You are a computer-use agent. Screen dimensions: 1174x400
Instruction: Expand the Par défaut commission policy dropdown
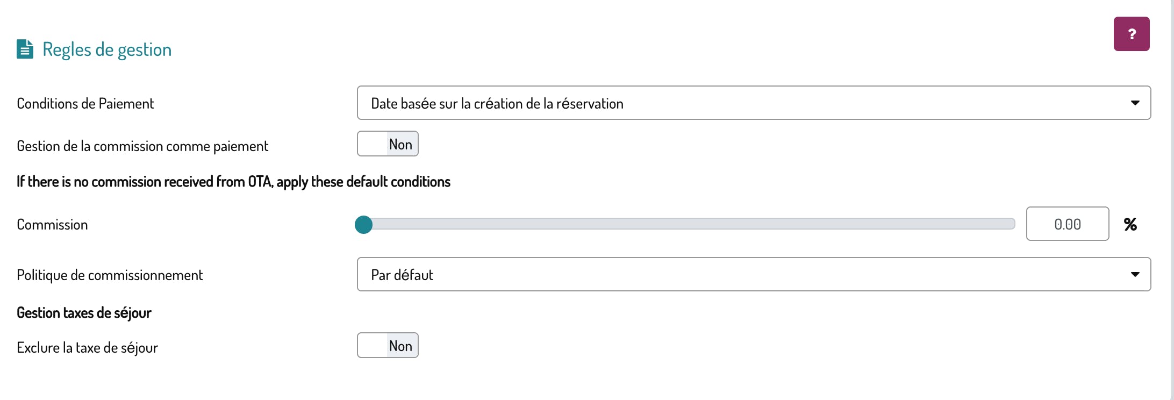753,274
